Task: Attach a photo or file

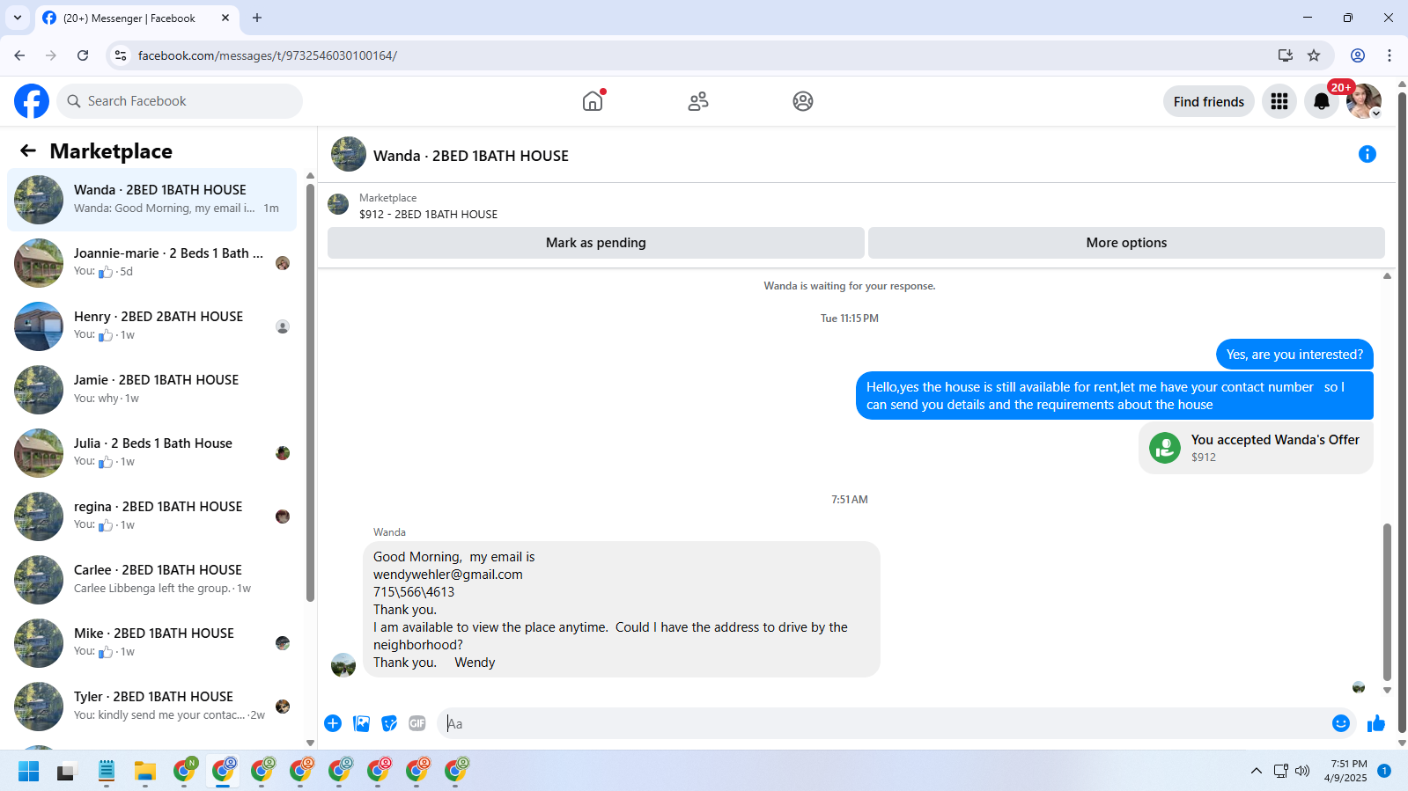Action: coord(361,723)
